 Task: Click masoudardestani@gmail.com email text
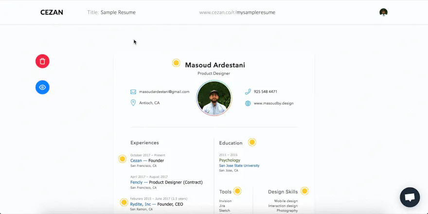tap(164, 92)
